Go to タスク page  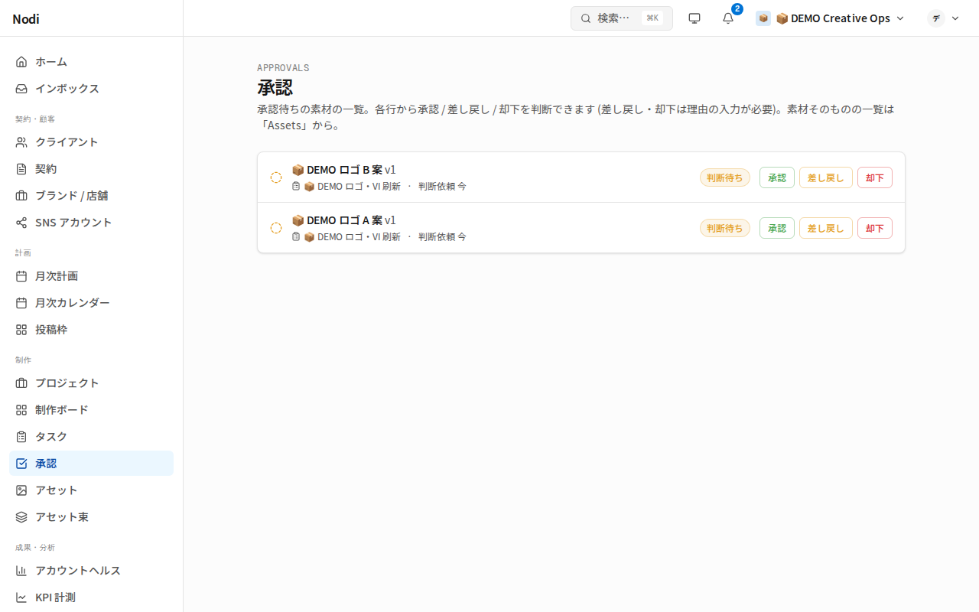91,437
